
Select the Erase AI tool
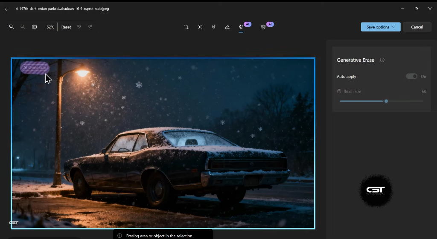click(241, 27)
